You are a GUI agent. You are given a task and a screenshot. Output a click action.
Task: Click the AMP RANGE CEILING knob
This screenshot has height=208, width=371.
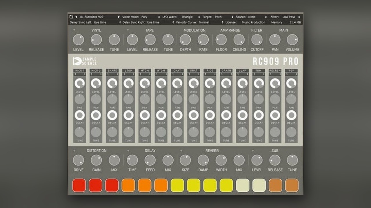[239, 40]
